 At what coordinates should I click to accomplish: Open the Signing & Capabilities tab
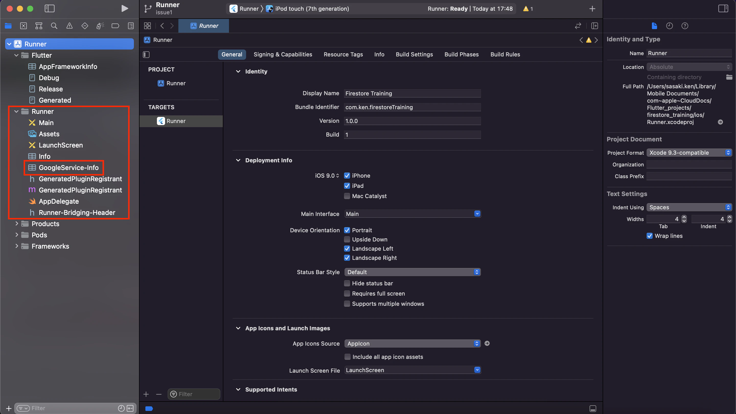click(283, 55)
